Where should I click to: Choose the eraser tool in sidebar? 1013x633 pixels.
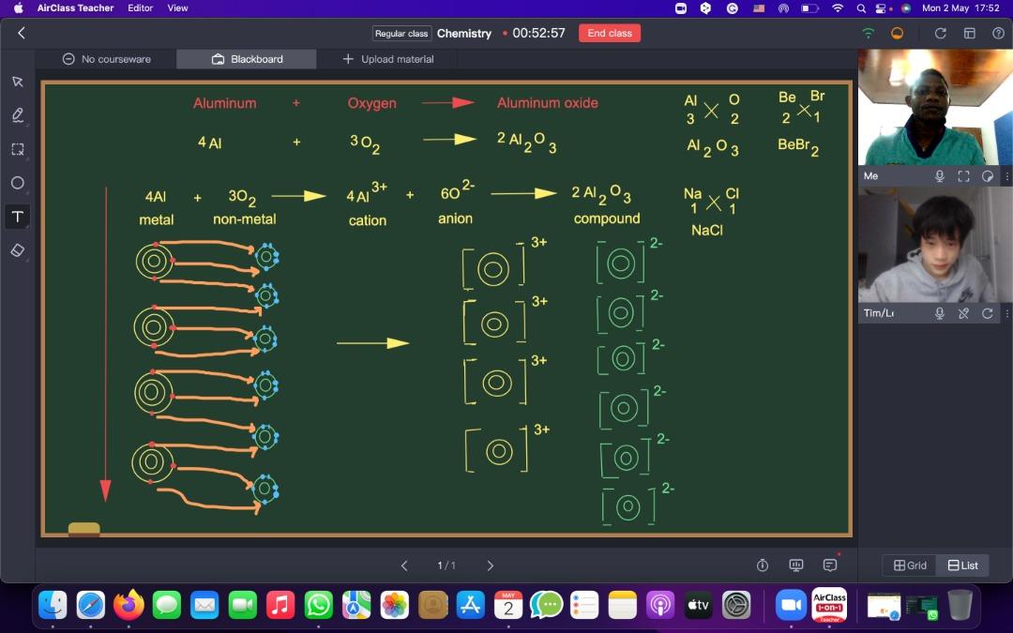click(17, 250)
